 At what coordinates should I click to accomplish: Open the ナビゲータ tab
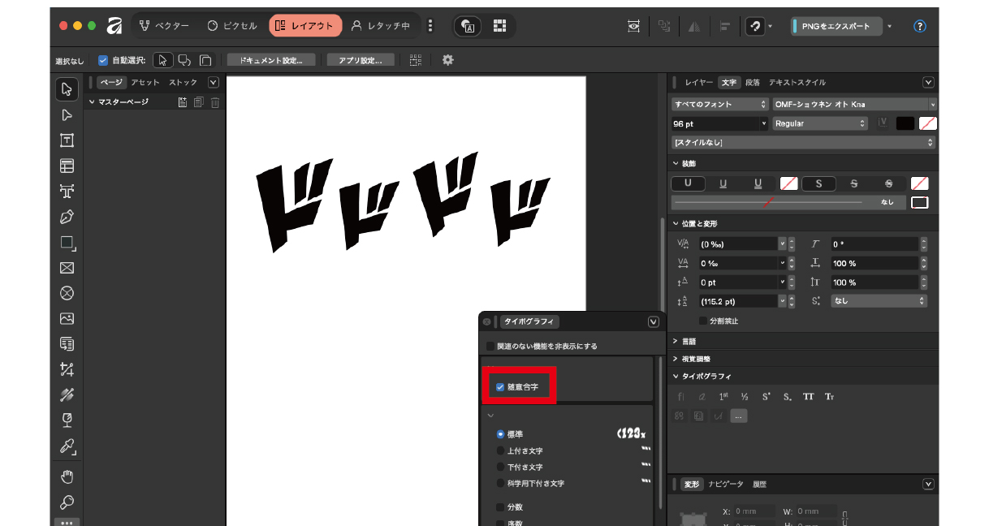[726, 484]
